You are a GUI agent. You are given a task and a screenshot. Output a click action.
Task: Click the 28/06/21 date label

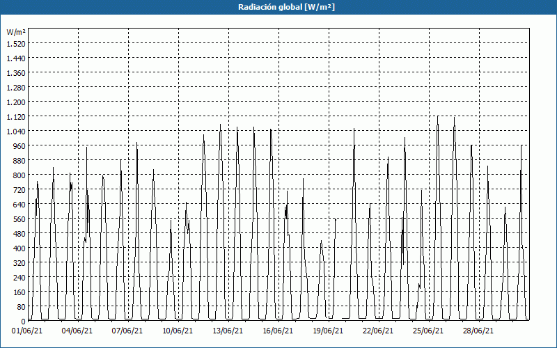point(478,331)
